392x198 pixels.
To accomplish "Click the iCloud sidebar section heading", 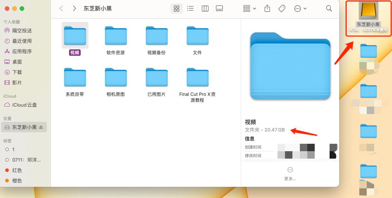I will point(10,96).
